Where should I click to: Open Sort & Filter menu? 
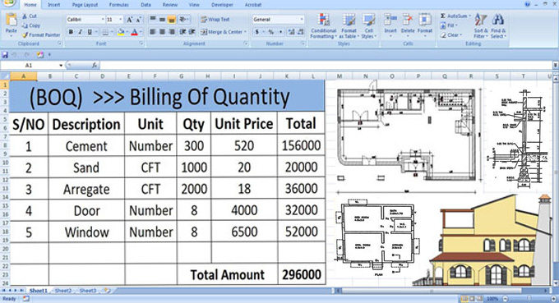pyautogui.click(x=481, y=25)
